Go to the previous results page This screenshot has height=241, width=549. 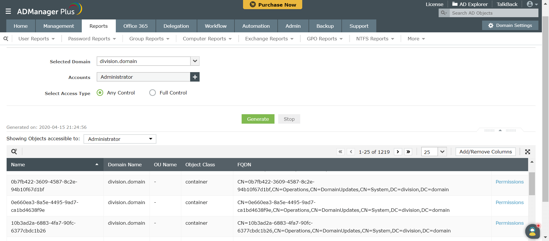pyautogui.click(x=351, y=152)
